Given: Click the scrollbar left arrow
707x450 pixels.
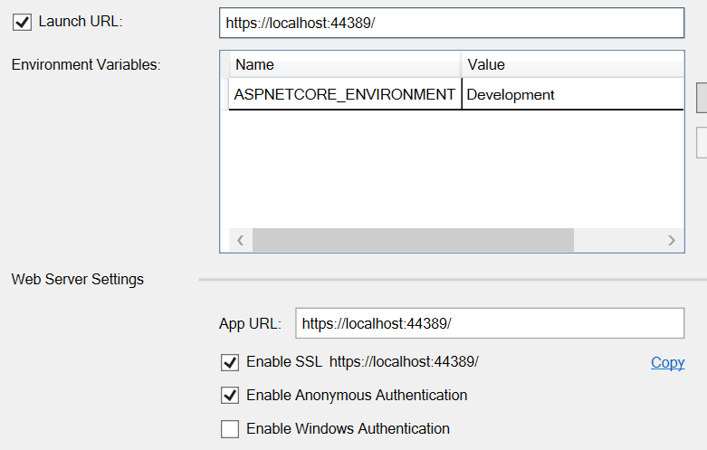Looking at the screenshot, I should tap(240, 240).
